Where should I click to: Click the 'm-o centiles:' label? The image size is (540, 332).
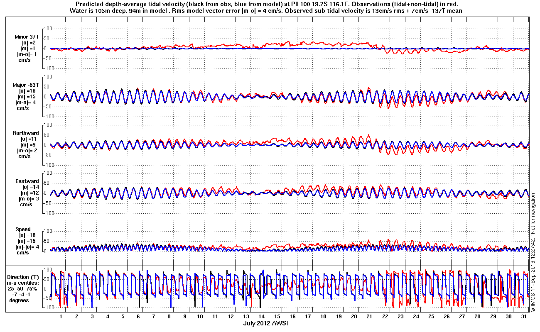pyautogui.click(x=23, y=283)
